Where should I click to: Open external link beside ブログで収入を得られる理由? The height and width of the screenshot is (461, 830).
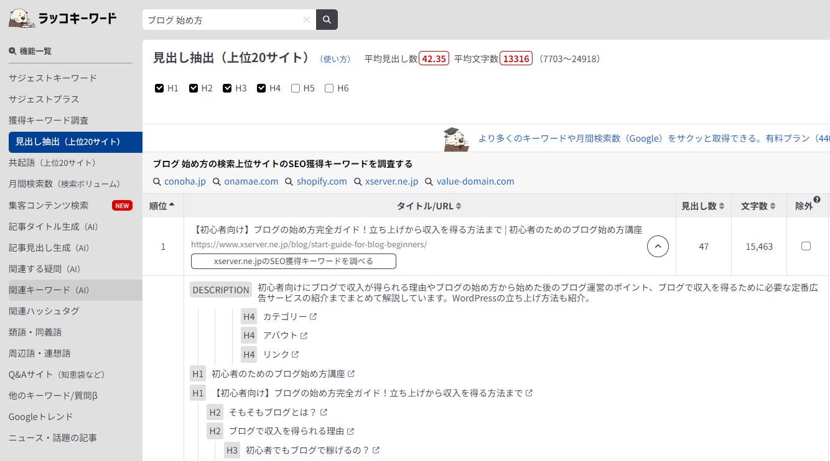coord(350,431)
